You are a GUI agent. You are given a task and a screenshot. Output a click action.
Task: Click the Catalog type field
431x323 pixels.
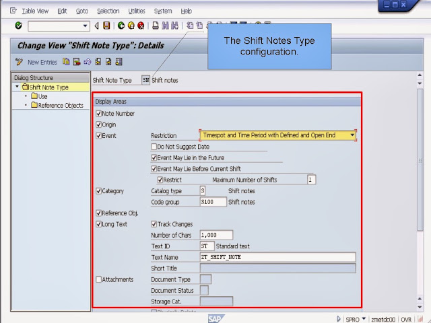pyautogui.click(x=203, y=190)
